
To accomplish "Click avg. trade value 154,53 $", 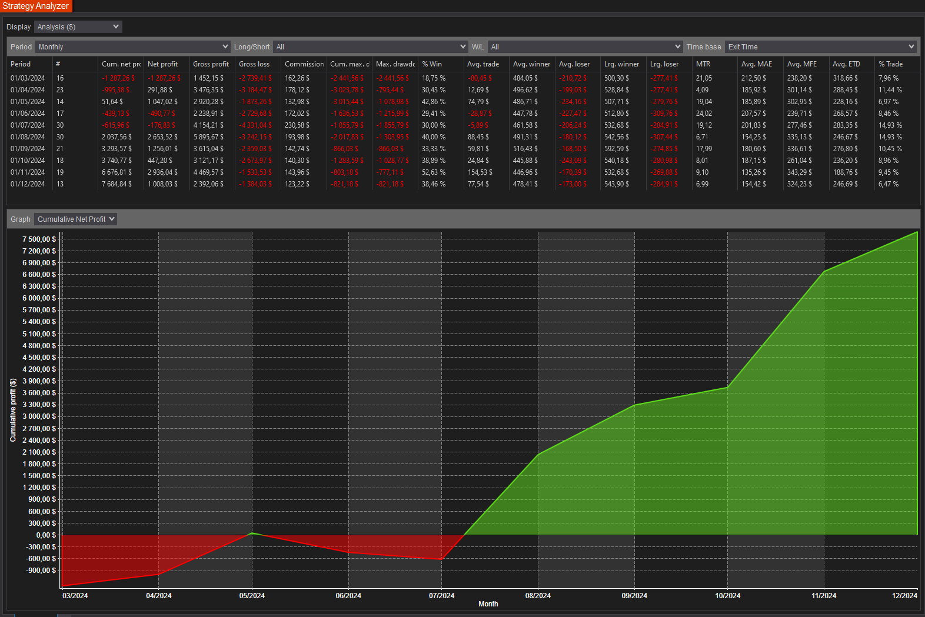I will pos(480,172).
